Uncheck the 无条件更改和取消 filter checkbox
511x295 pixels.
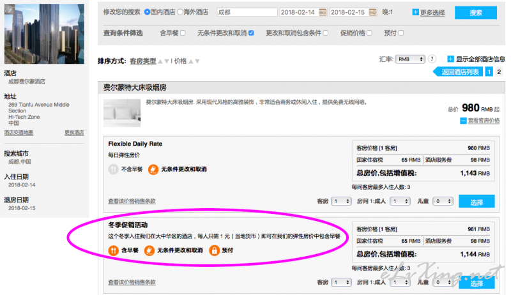(x=251, y=33)
